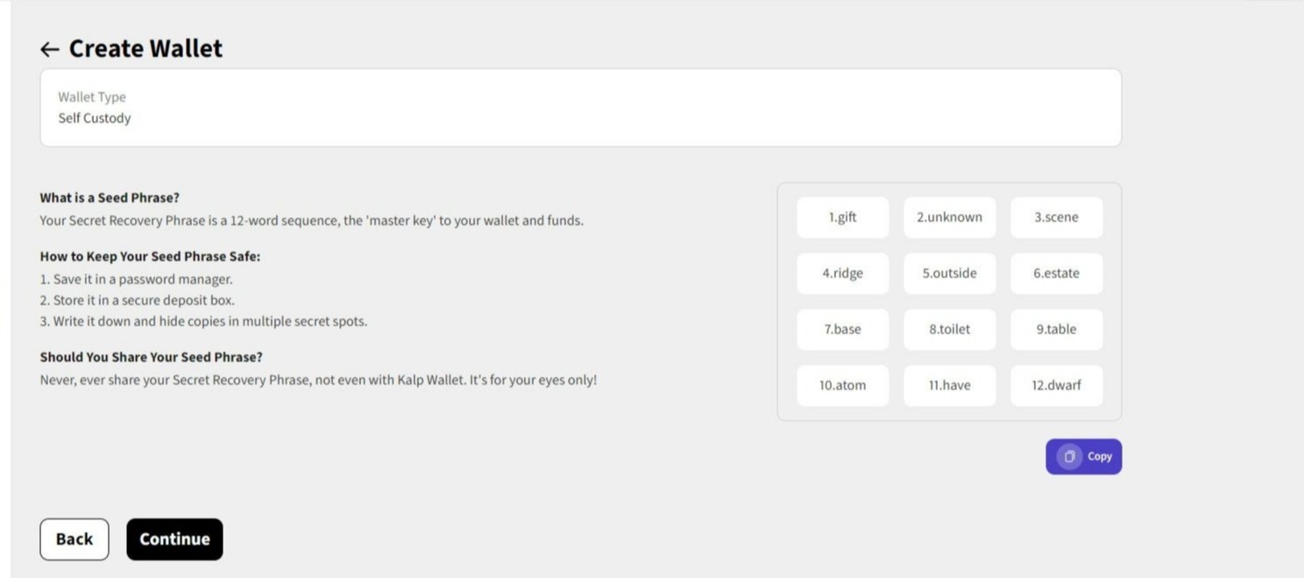Click the Wallet Type Self Custody field
1304x578 pixels.
580,108
